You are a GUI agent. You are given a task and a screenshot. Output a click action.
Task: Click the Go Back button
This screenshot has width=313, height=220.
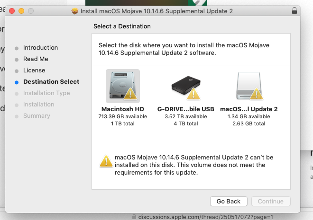pos(229,201)
